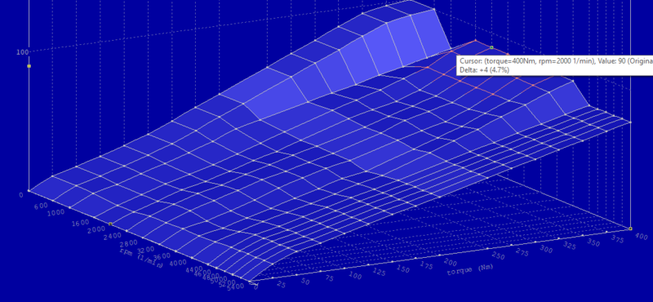The width and height of the screenshot is (653, 302).
Task: Click the "200" torque axis label
Action: (x=451, y=263)
